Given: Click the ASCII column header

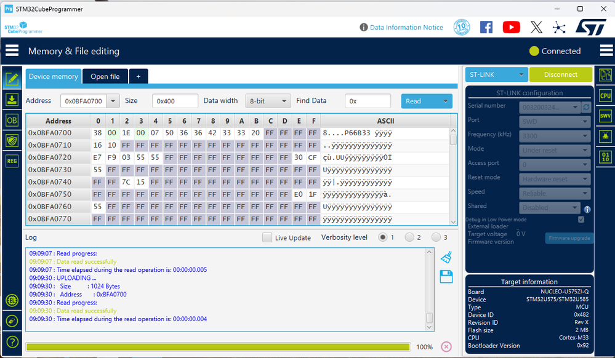Looking at the screenshot, I should point(385,121).
